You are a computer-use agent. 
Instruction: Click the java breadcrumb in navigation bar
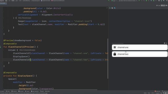click(x=17, y=1)
